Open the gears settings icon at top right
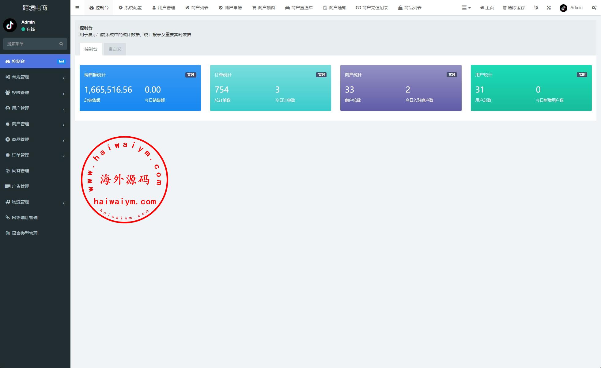 point(594,8)
